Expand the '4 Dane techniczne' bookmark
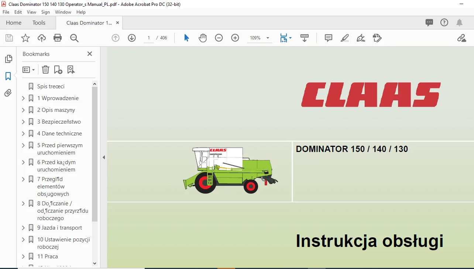474x269 pixels. point(23,134)
